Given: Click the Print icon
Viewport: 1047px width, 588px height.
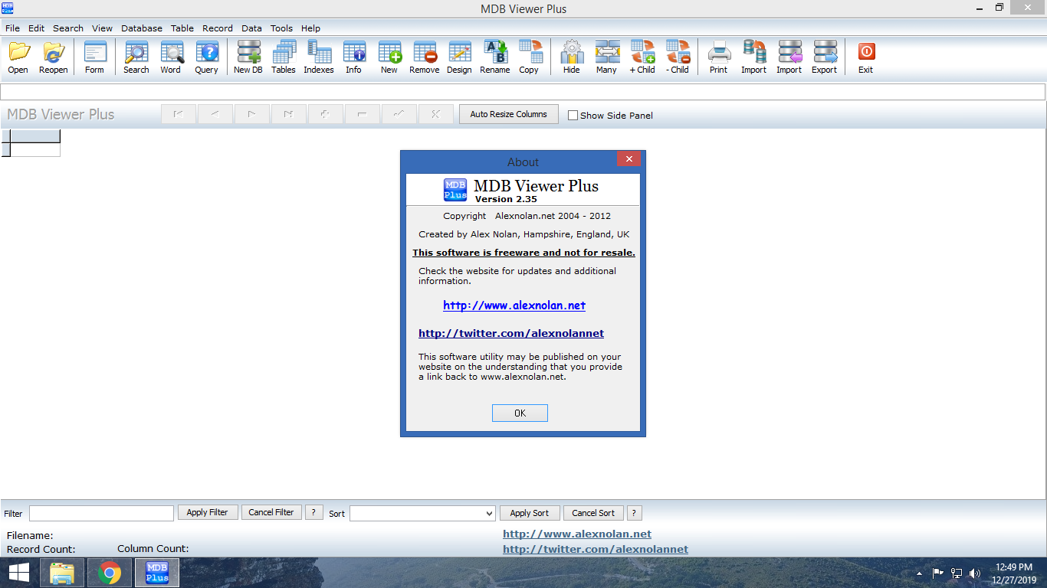Looking at the screenshot, I should (x=719, y=52).
